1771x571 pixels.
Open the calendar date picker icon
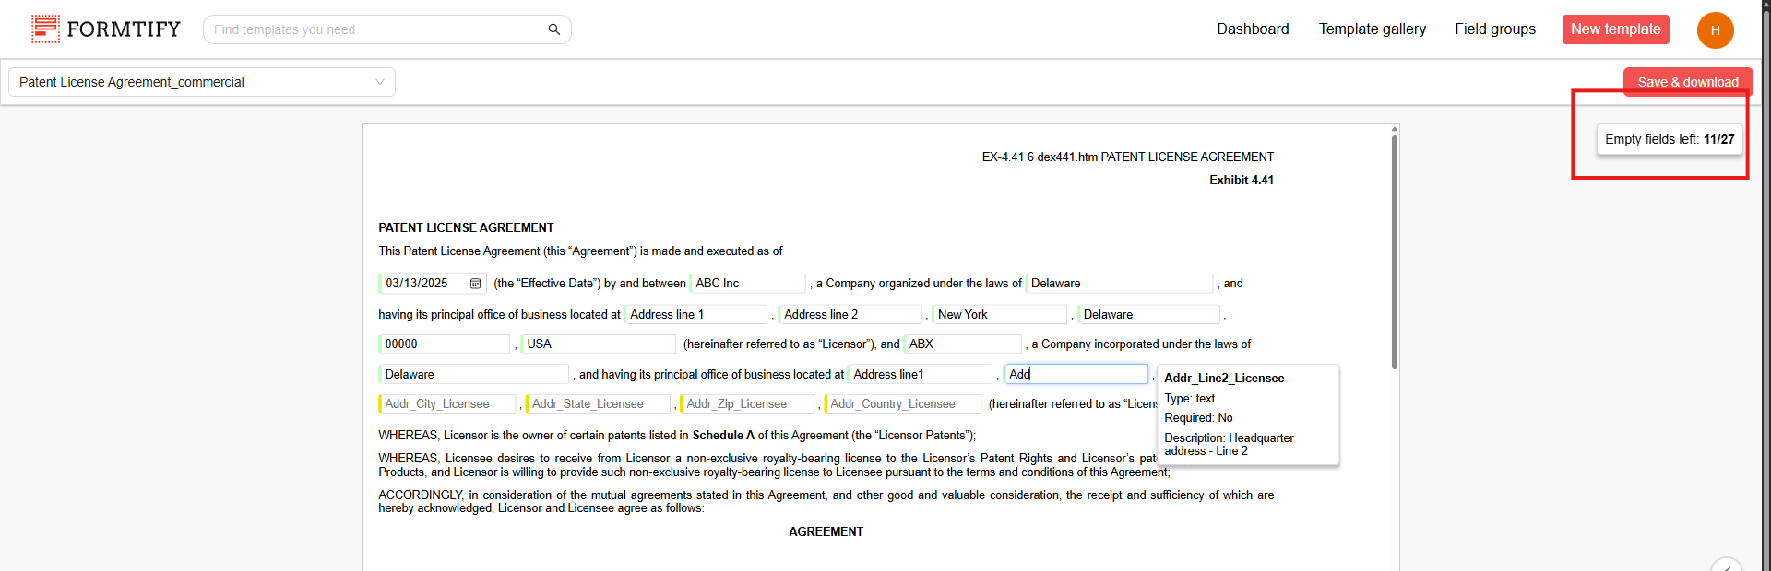click(x=475, y=284)
